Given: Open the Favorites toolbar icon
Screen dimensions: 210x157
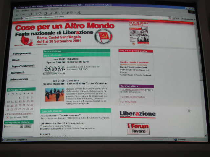Looking at the screenshot, I should pyautogui.click(x=51, y=13).
